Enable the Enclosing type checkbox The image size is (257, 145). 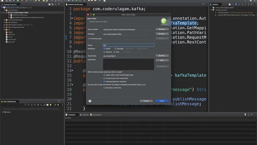(89, 39)
